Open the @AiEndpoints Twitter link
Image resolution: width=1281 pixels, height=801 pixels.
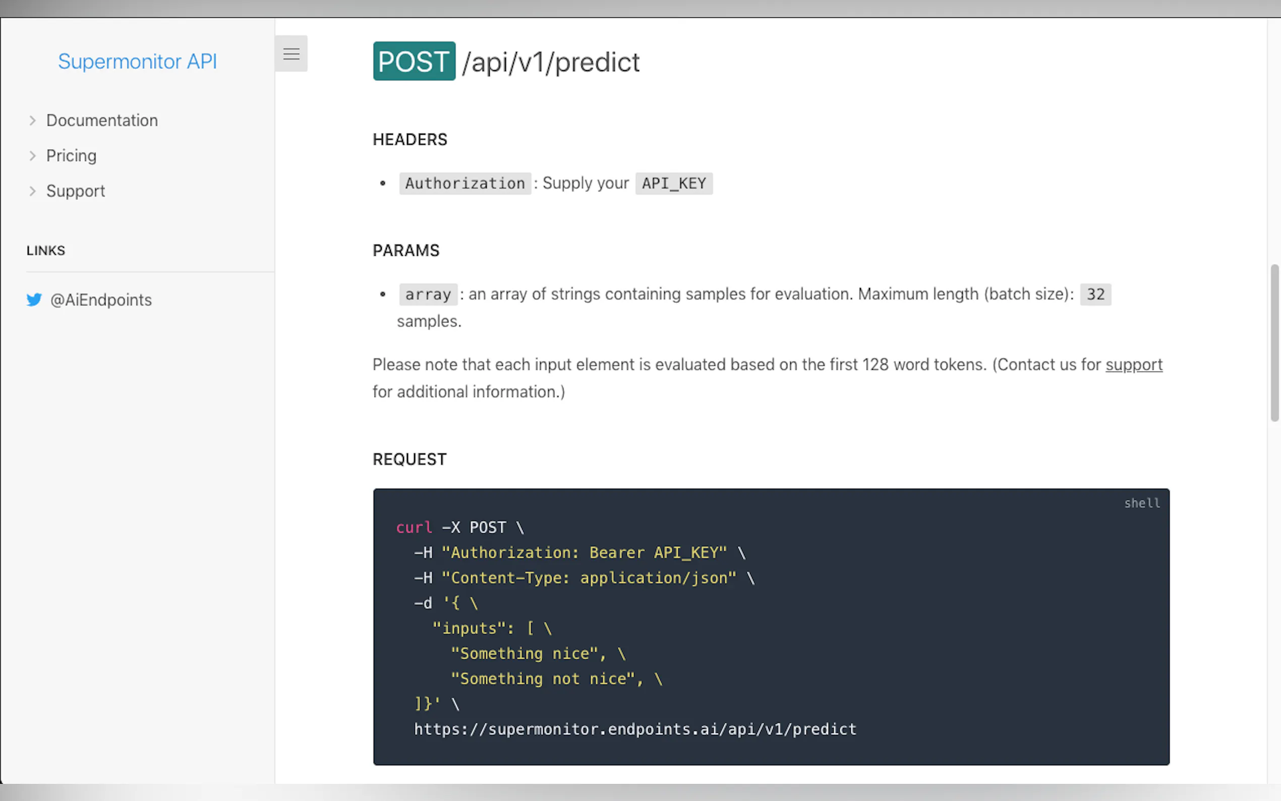click(101, 300)
